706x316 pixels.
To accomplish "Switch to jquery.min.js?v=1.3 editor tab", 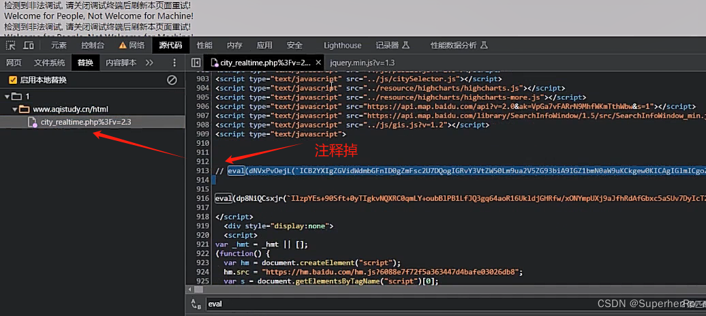I will coord(363,63).
